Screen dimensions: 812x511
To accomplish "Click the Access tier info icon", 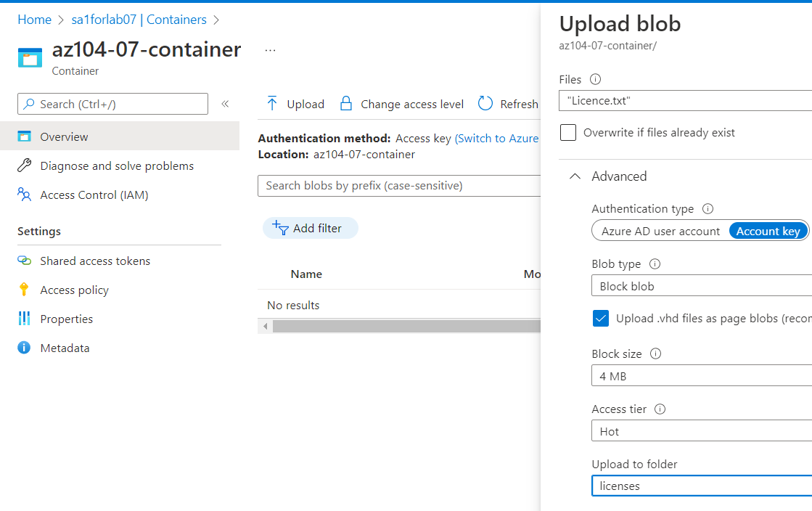I will 660,409.
